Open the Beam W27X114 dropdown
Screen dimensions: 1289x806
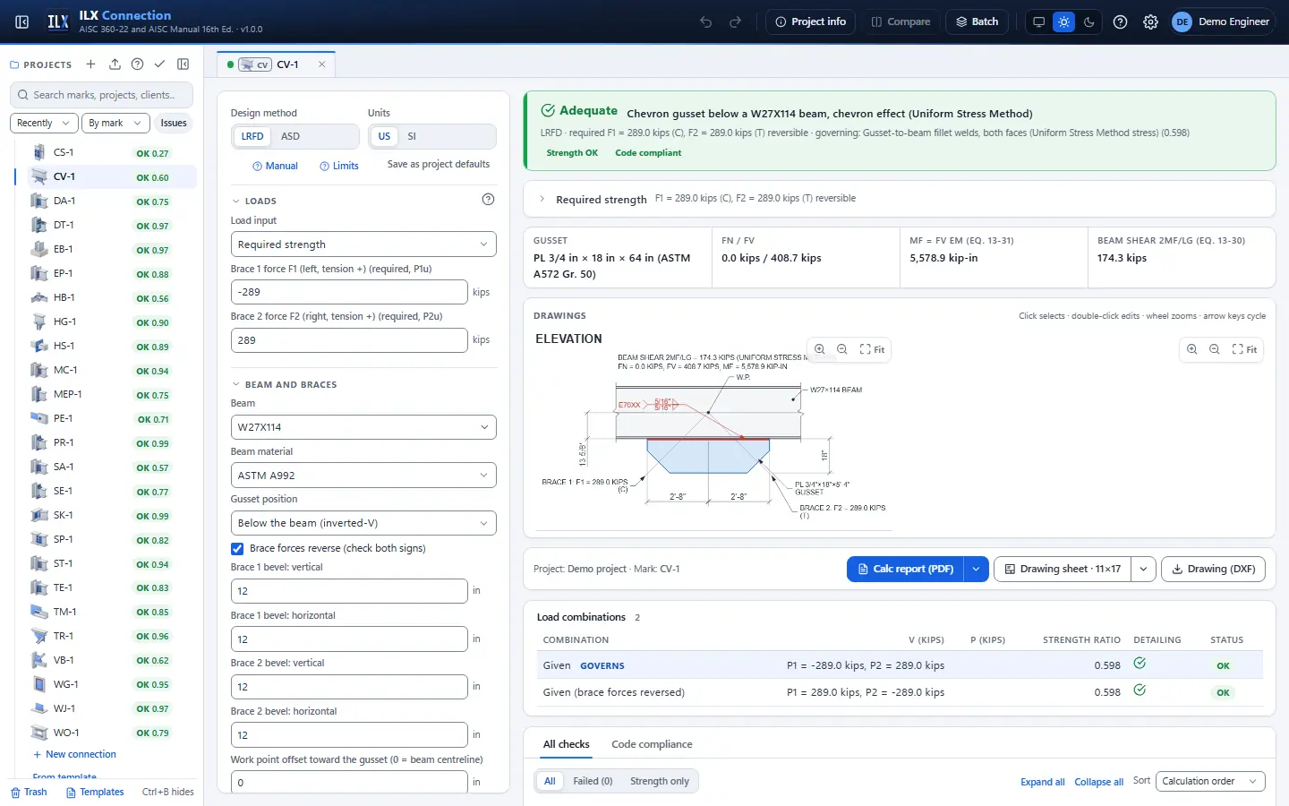coord(363,427)
